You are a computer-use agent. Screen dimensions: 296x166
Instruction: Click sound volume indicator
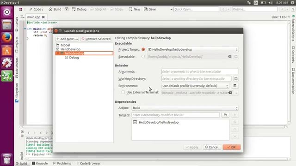click(x=271, y=3)
